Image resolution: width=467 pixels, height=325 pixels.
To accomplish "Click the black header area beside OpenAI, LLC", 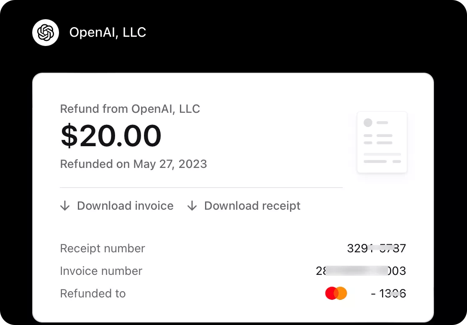I will (x=293, y=33).
